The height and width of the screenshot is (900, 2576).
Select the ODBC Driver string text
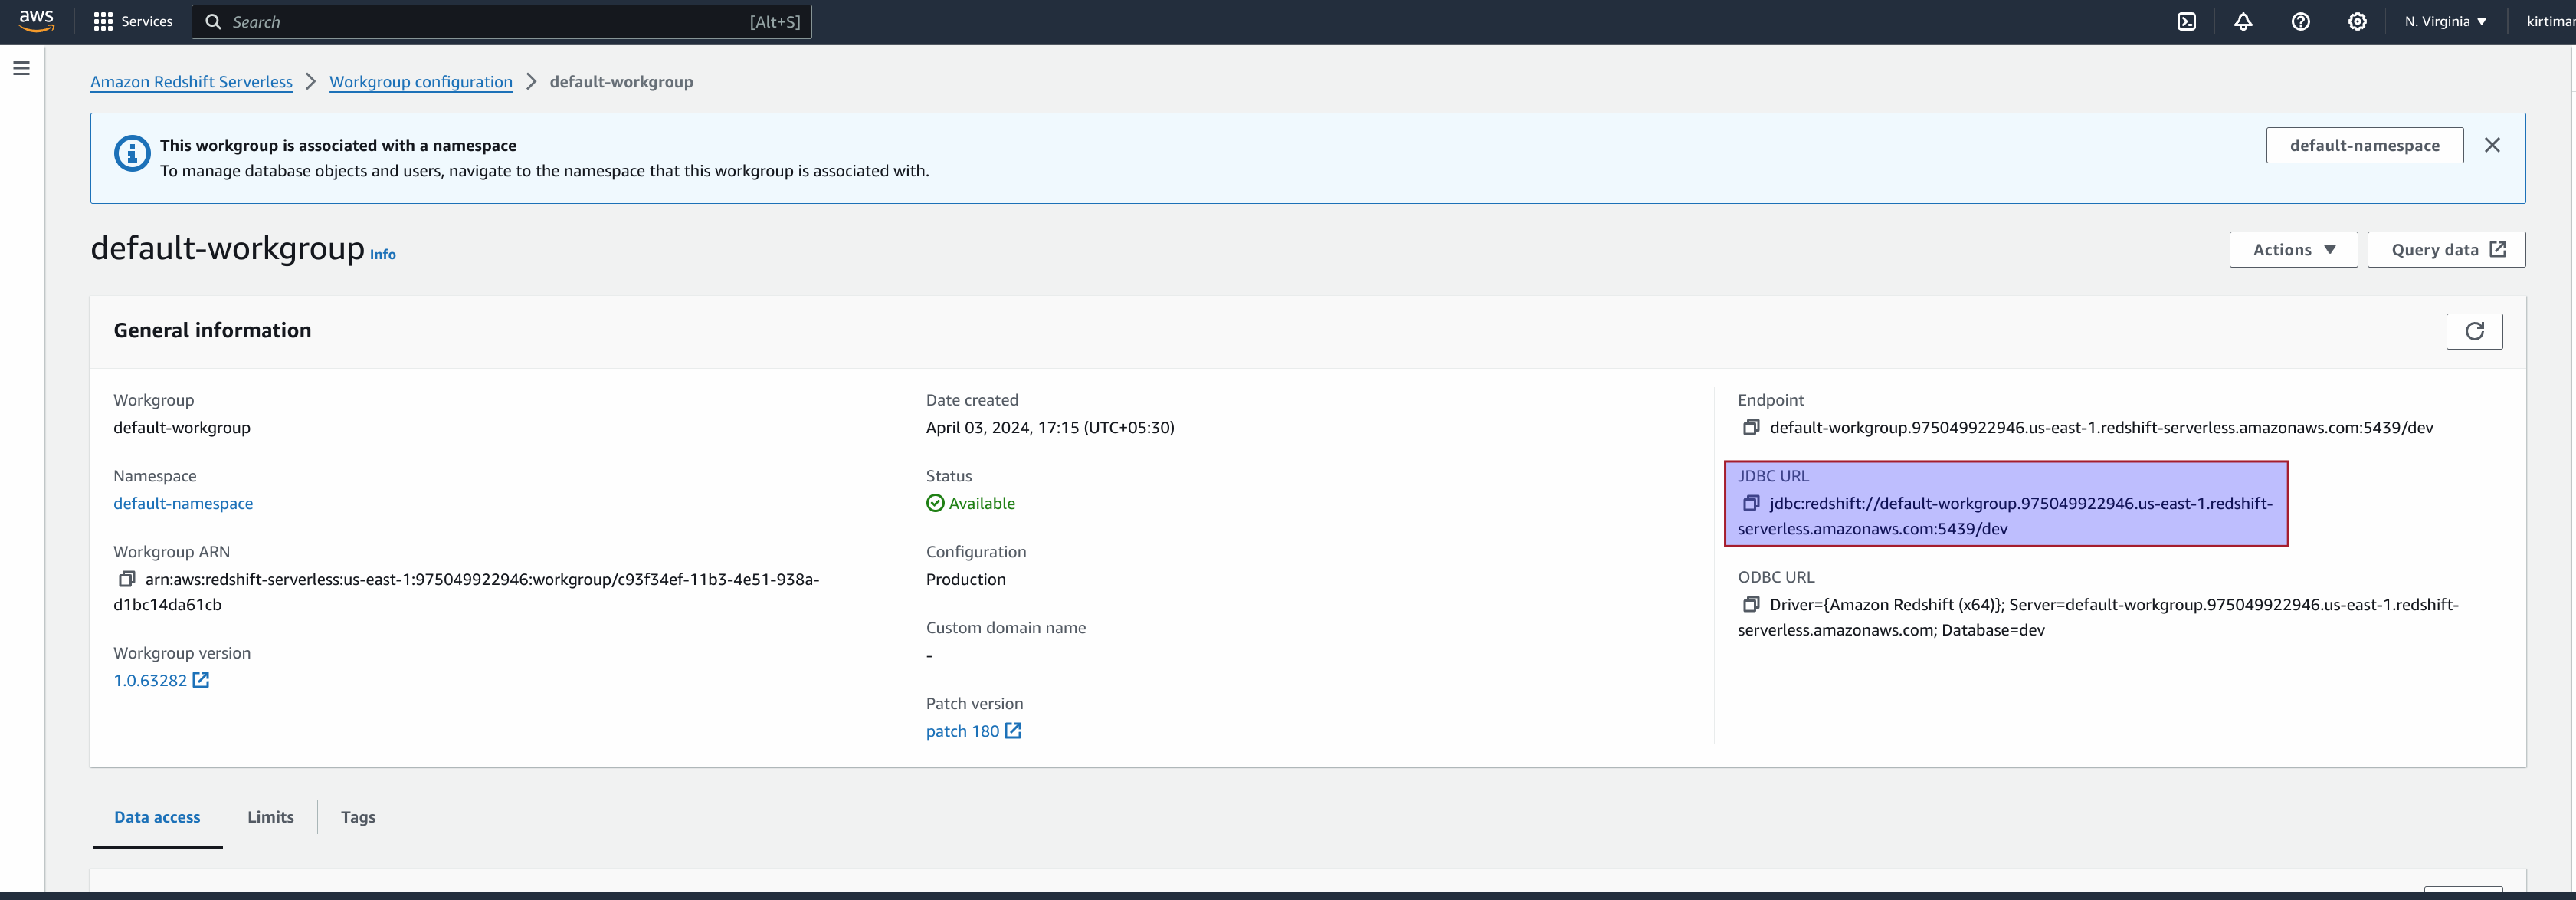pos(2098,617)
